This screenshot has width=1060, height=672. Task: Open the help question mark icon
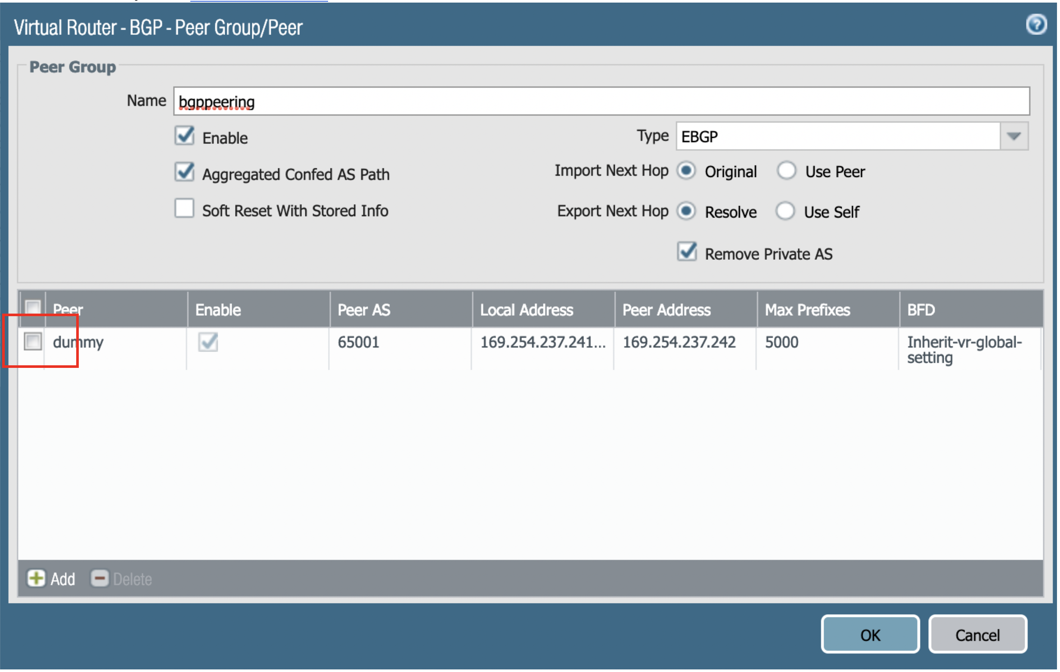pyautogui.click(x=1036, y=25)
